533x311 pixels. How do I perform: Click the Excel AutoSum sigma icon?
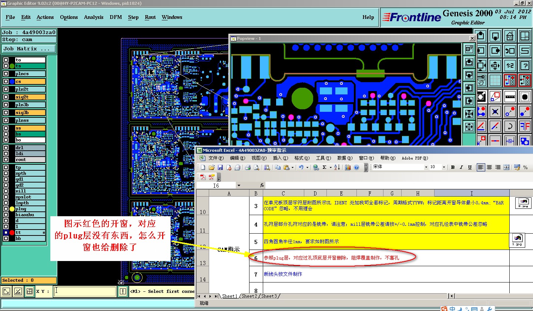(x=324, y=167)
